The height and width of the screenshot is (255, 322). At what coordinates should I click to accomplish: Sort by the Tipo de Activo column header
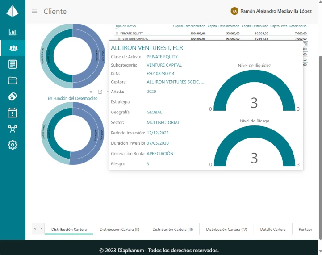125,26
